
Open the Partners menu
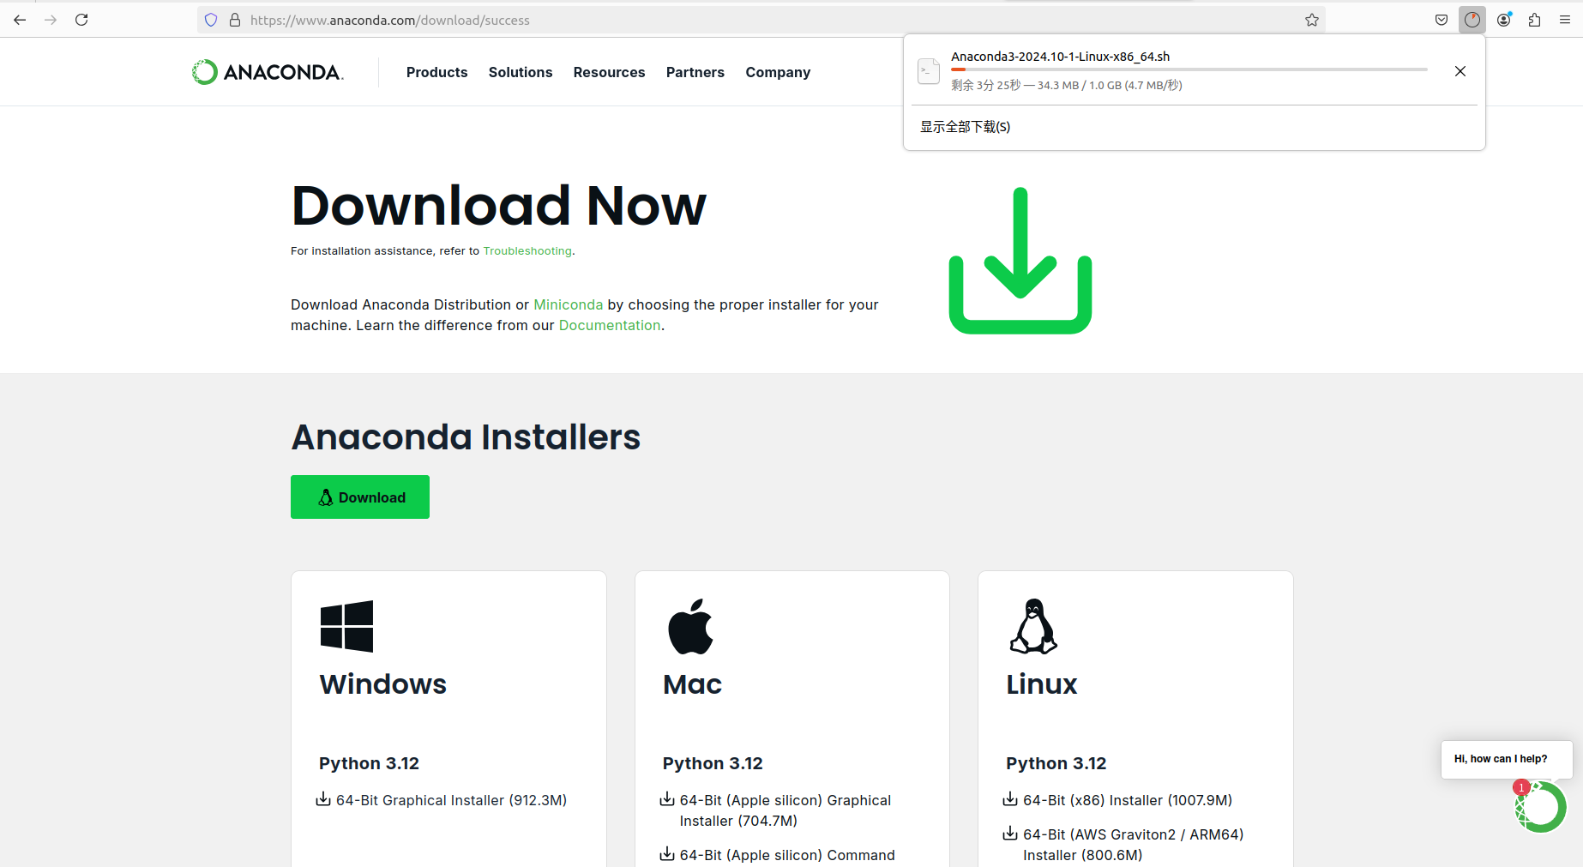695,72
